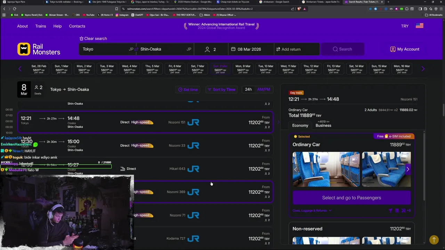Select the Hikari 643 train row
Viewport: 445px width, 250px height.
click(145, 169)
